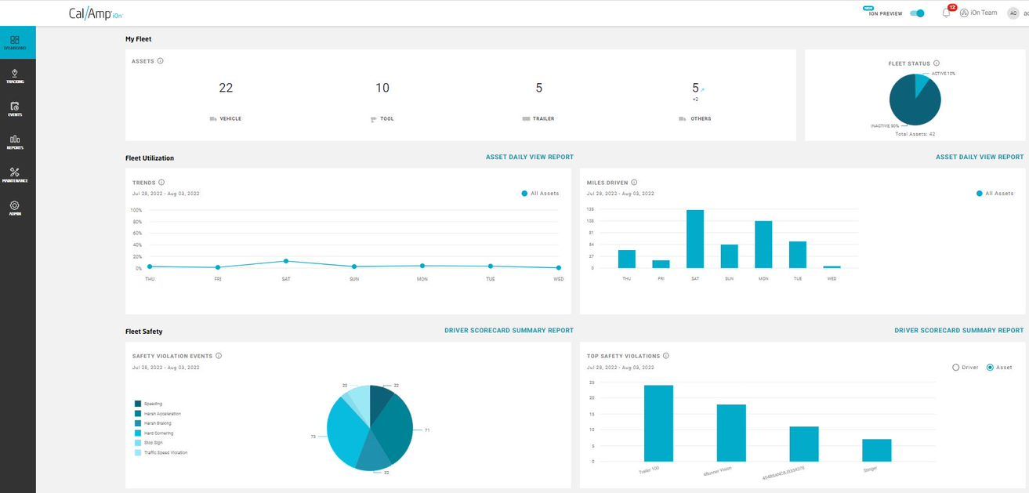The width and height of the screenshot is (1029, 493).
Task: Click the info icon next to Miles Driven
Action: 634,183
